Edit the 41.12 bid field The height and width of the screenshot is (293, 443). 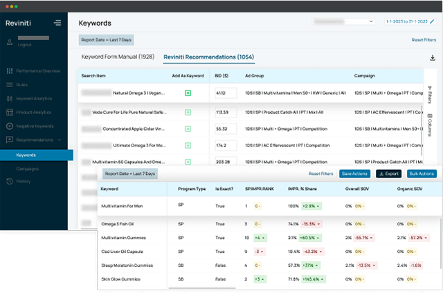click(x=226, y=93)
